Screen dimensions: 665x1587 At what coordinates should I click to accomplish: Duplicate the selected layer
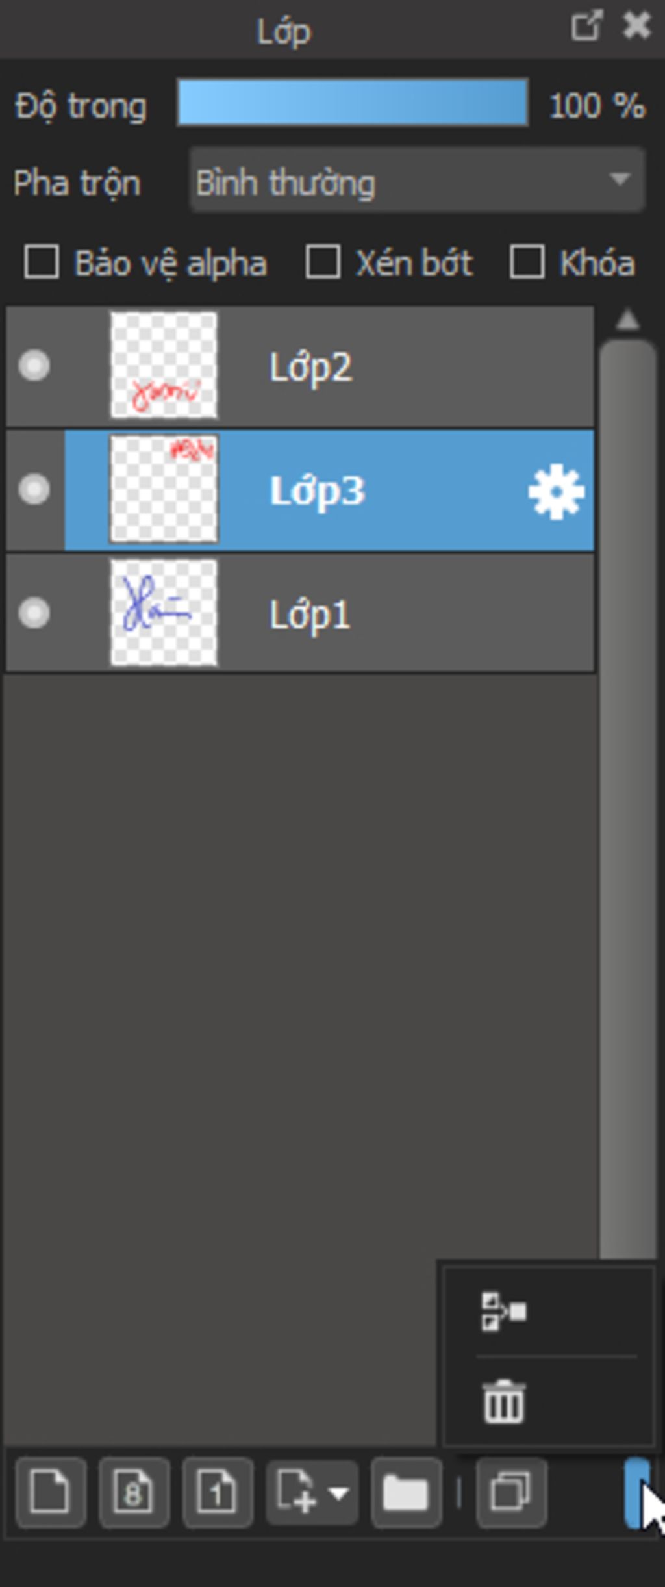pos(510,1492)
